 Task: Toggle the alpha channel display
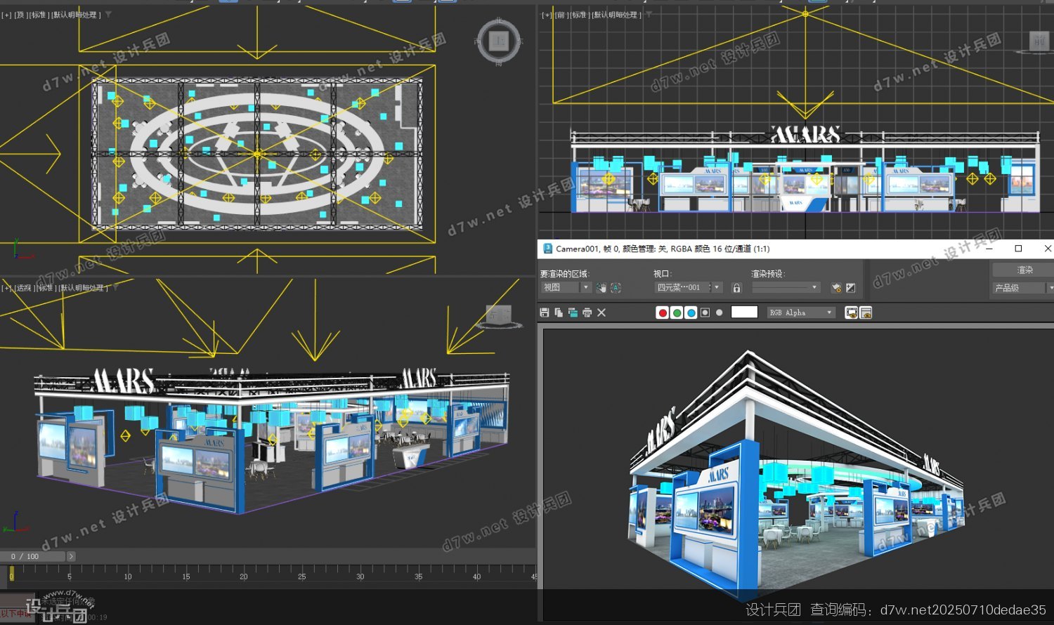[x=705, y=312]
